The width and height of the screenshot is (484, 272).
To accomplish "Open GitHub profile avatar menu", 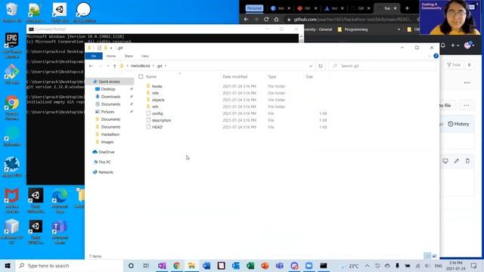I will click(469, 45).
